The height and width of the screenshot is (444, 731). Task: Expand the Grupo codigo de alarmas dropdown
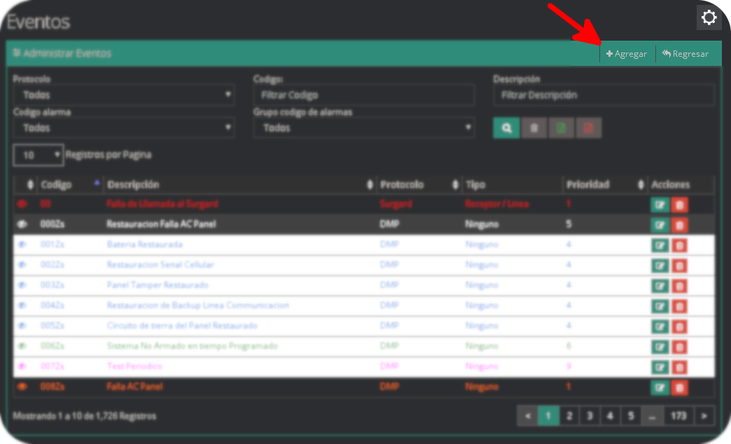(364, 128)
